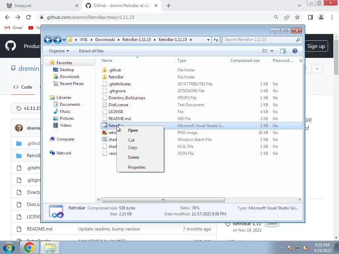Click the Gmail bookmark

14,28
